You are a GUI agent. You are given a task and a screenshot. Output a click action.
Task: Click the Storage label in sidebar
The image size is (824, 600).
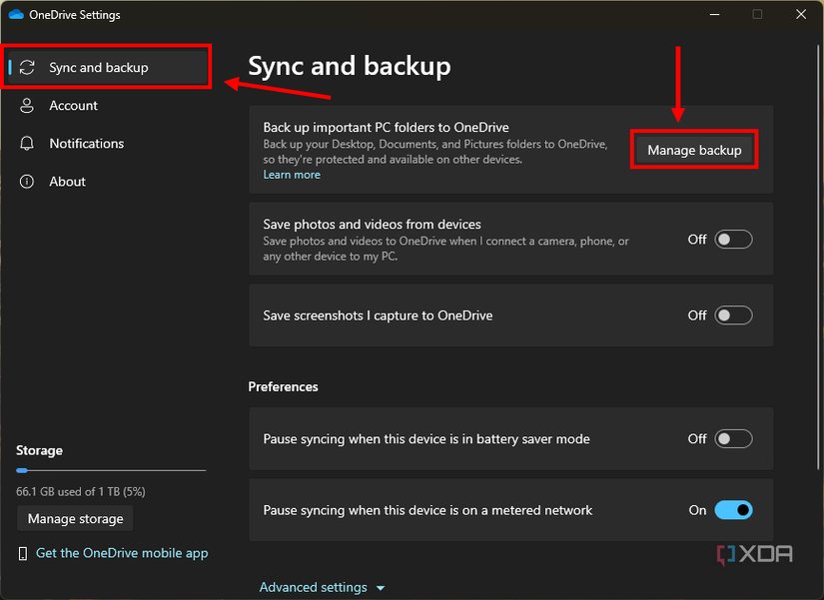(39, 451)
